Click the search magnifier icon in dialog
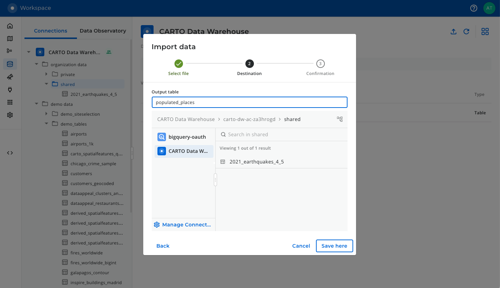Screen dimensions: 500x288 pyautogui.click(x=223, y=134)
